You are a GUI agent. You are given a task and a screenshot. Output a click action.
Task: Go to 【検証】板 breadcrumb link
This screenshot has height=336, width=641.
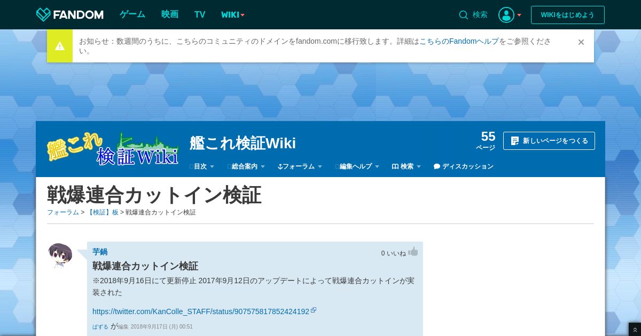click(103, 212)
